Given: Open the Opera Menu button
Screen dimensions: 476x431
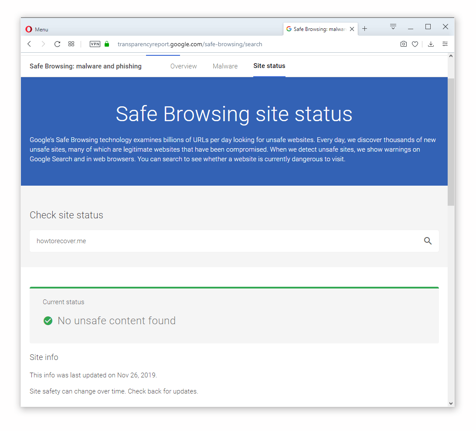Looking at the screenshot, I should click(x=37, y=30).
